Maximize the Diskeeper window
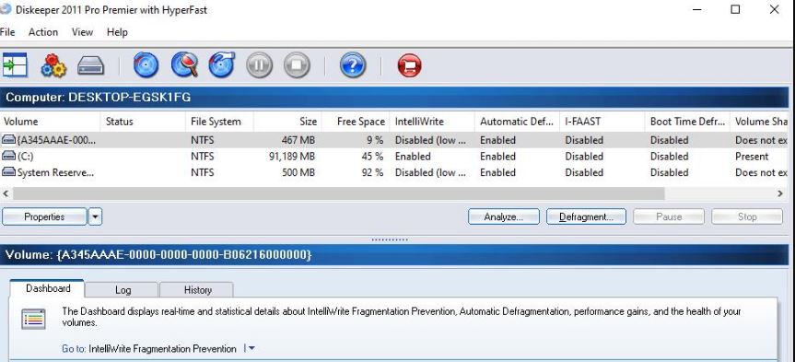This screenshot has height=362, width=795. pos(735,9)
